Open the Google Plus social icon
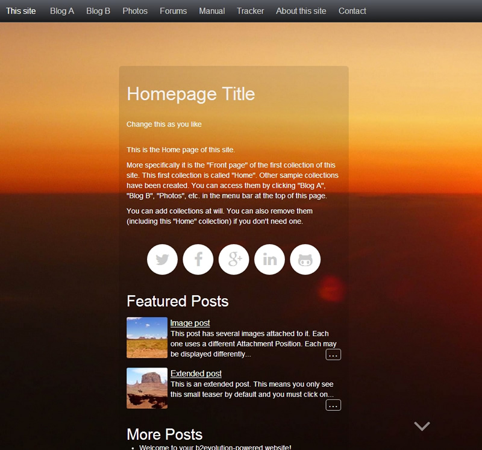 (234, 260)
